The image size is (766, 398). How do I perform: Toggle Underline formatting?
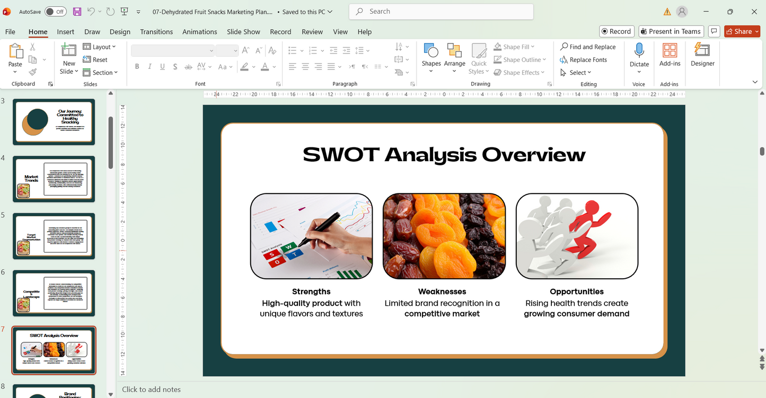pyautogui.click(x=162, y=67)
